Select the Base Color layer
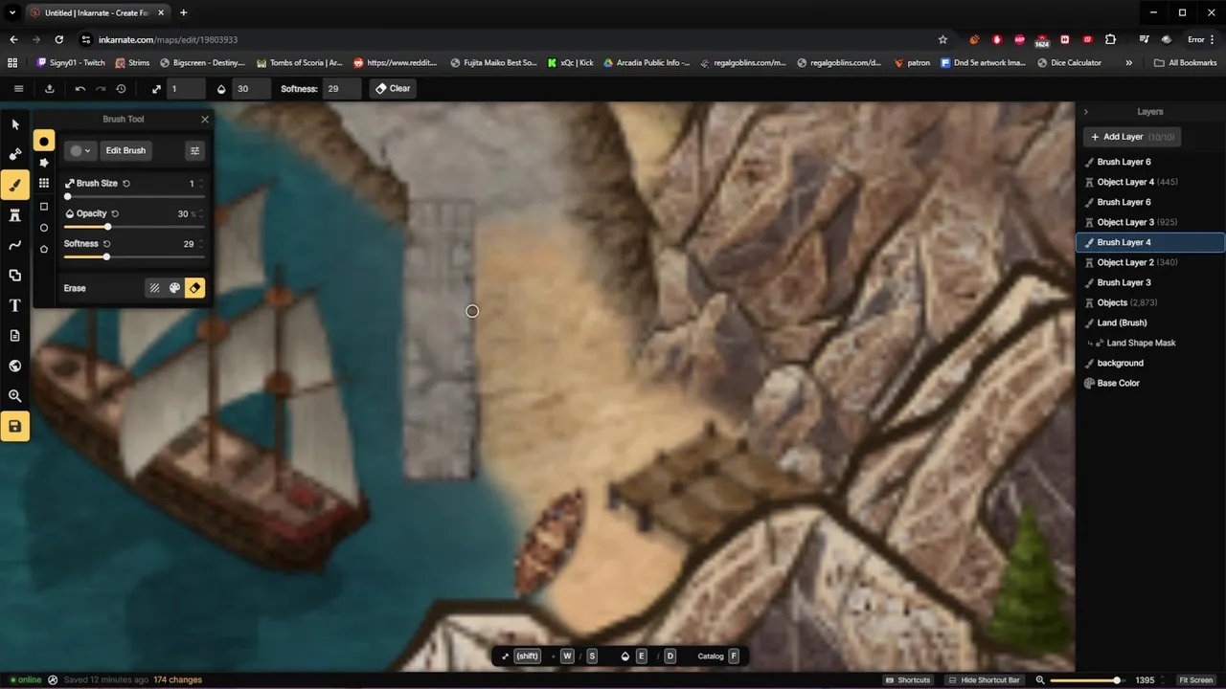Screen dimensions: 1226x689 point(1150,383)
